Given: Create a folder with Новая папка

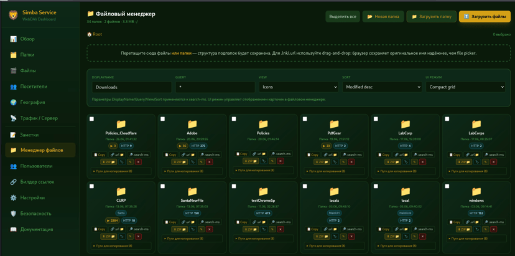Looking at the screenshot, I should pos(383,16).
